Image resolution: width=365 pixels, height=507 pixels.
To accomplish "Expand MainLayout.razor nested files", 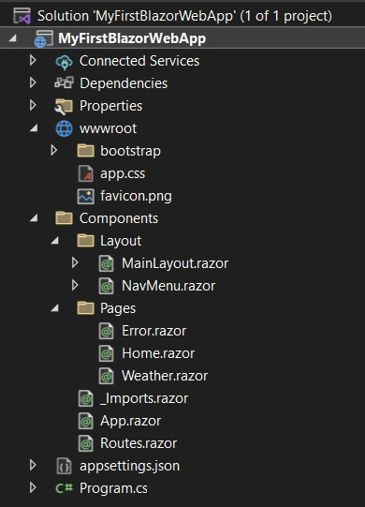I will pos(75,263).
